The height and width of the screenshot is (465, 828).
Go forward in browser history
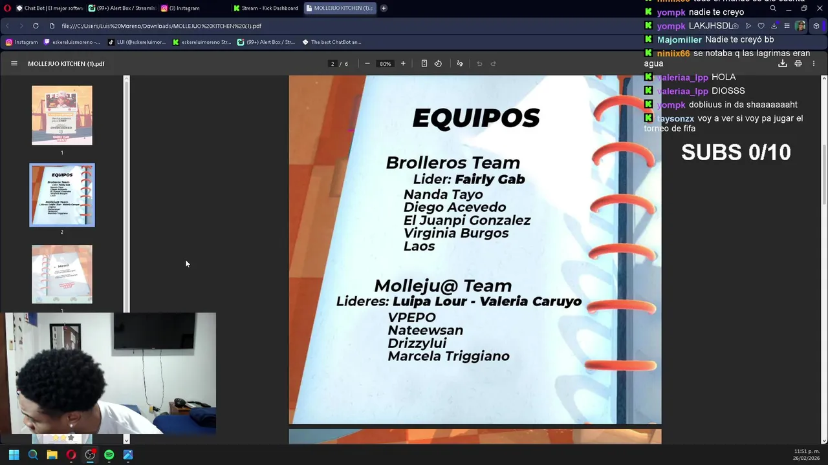click(x=21, y=26)
